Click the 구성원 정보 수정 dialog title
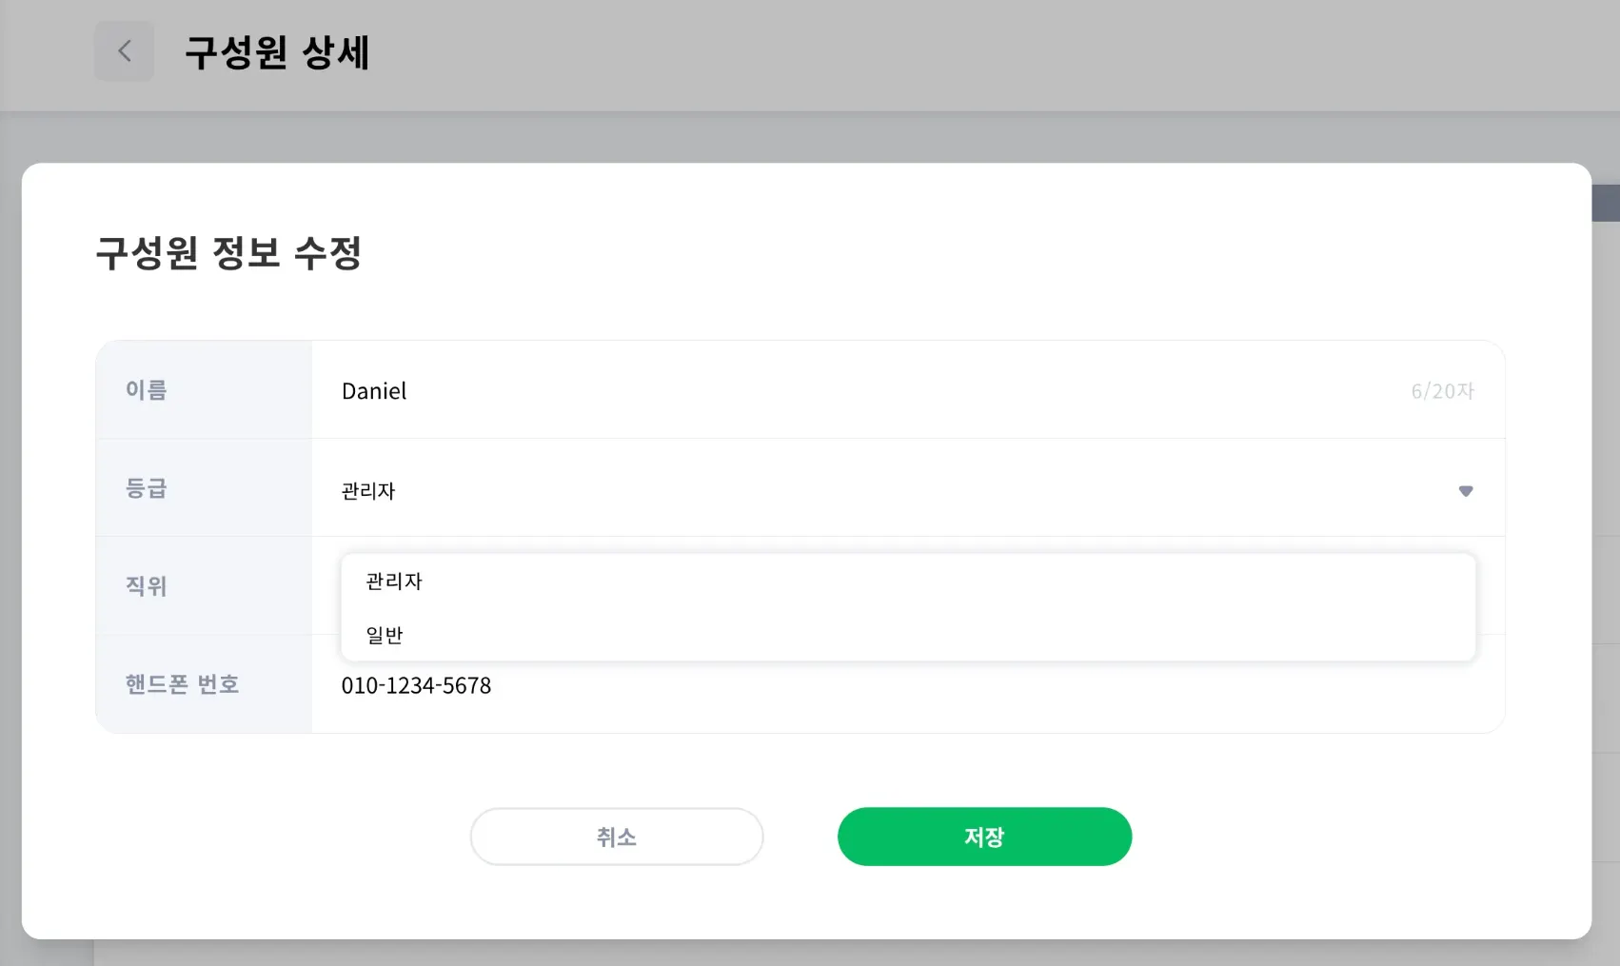Image resolution: width=1620 pixels, height=966 pixels. coord(228,253)
